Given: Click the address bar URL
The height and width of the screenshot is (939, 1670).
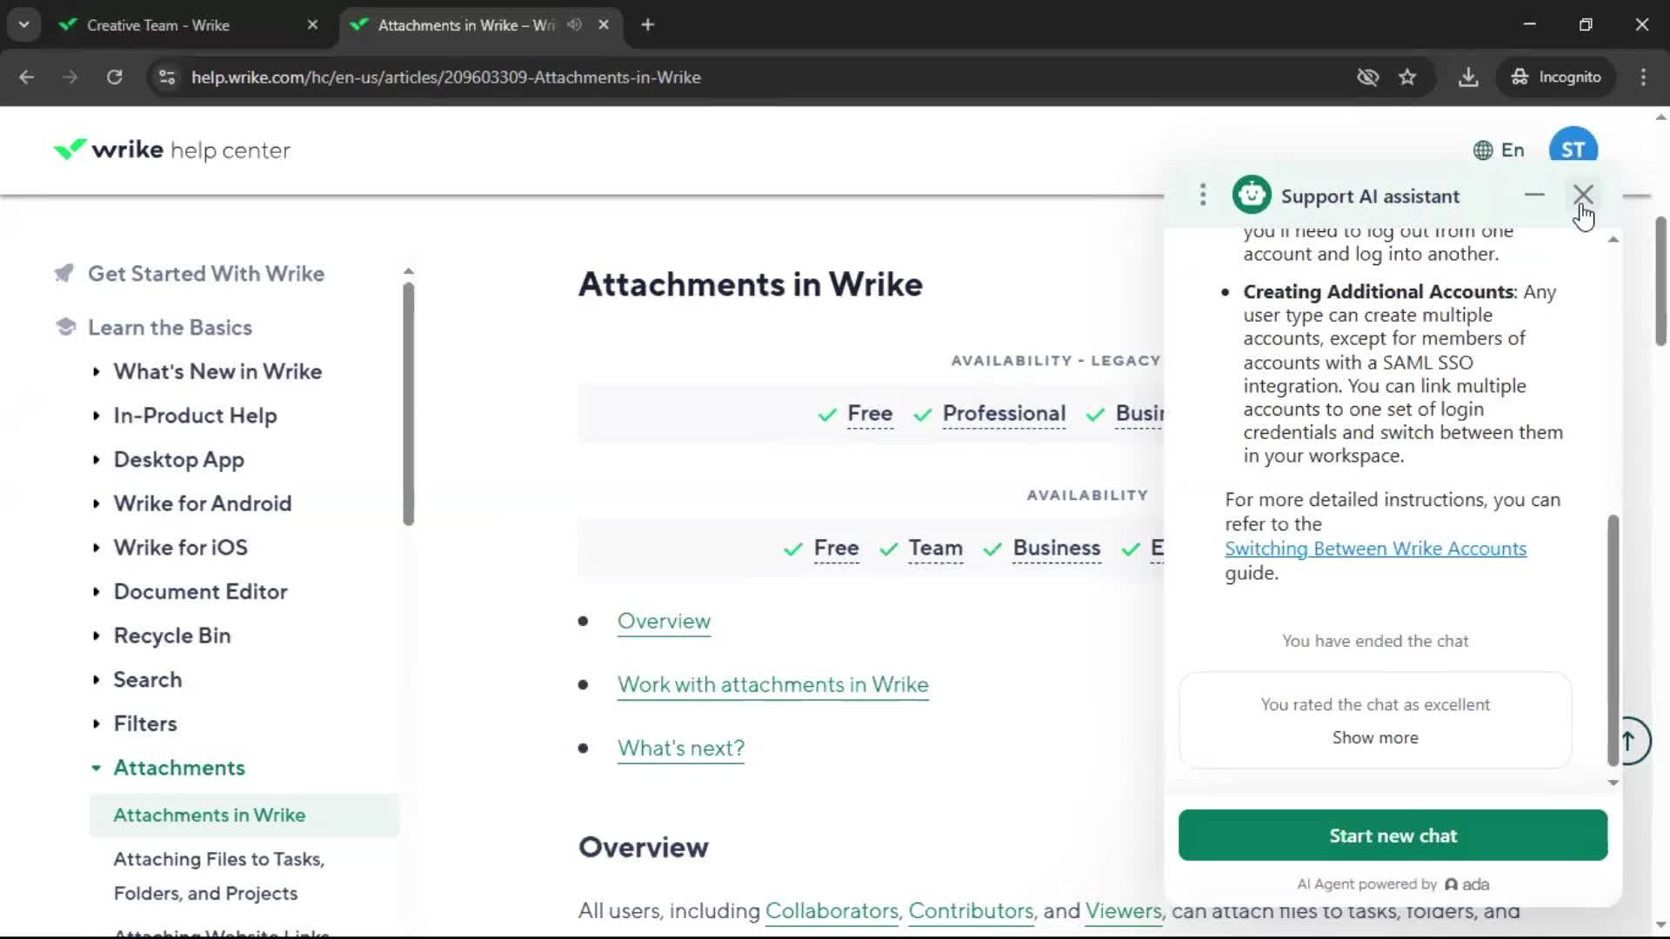Looking at the screenshot, I should tap(446, 77).
